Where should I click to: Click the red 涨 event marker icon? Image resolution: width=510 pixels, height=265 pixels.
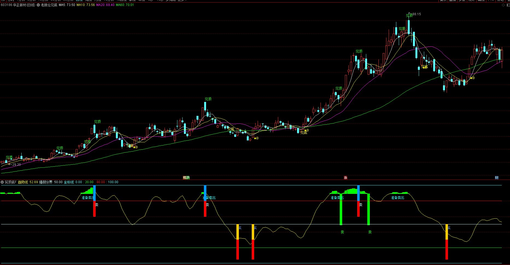pos(345,178)
